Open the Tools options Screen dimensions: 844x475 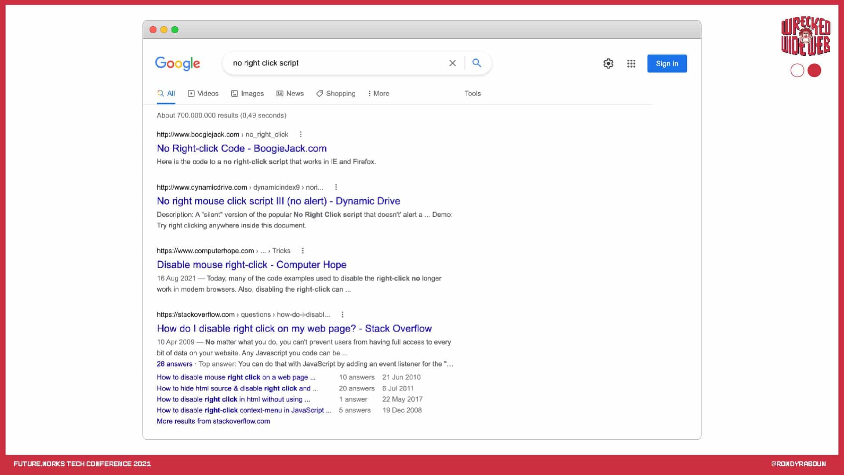pyautogui.click(x=473, y=93)
